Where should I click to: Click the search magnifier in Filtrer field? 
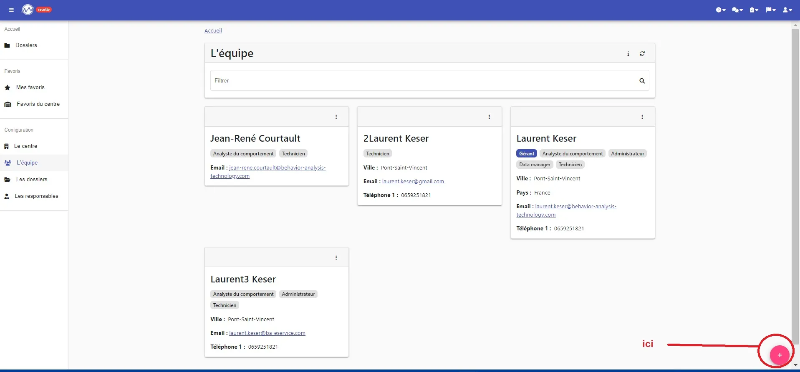click(642, 81)
